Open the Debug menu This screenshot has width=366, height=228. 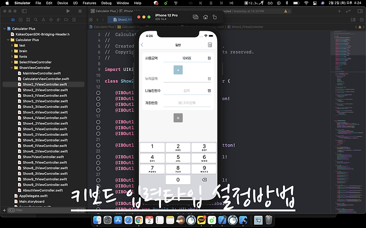click(x=106, y=3)
